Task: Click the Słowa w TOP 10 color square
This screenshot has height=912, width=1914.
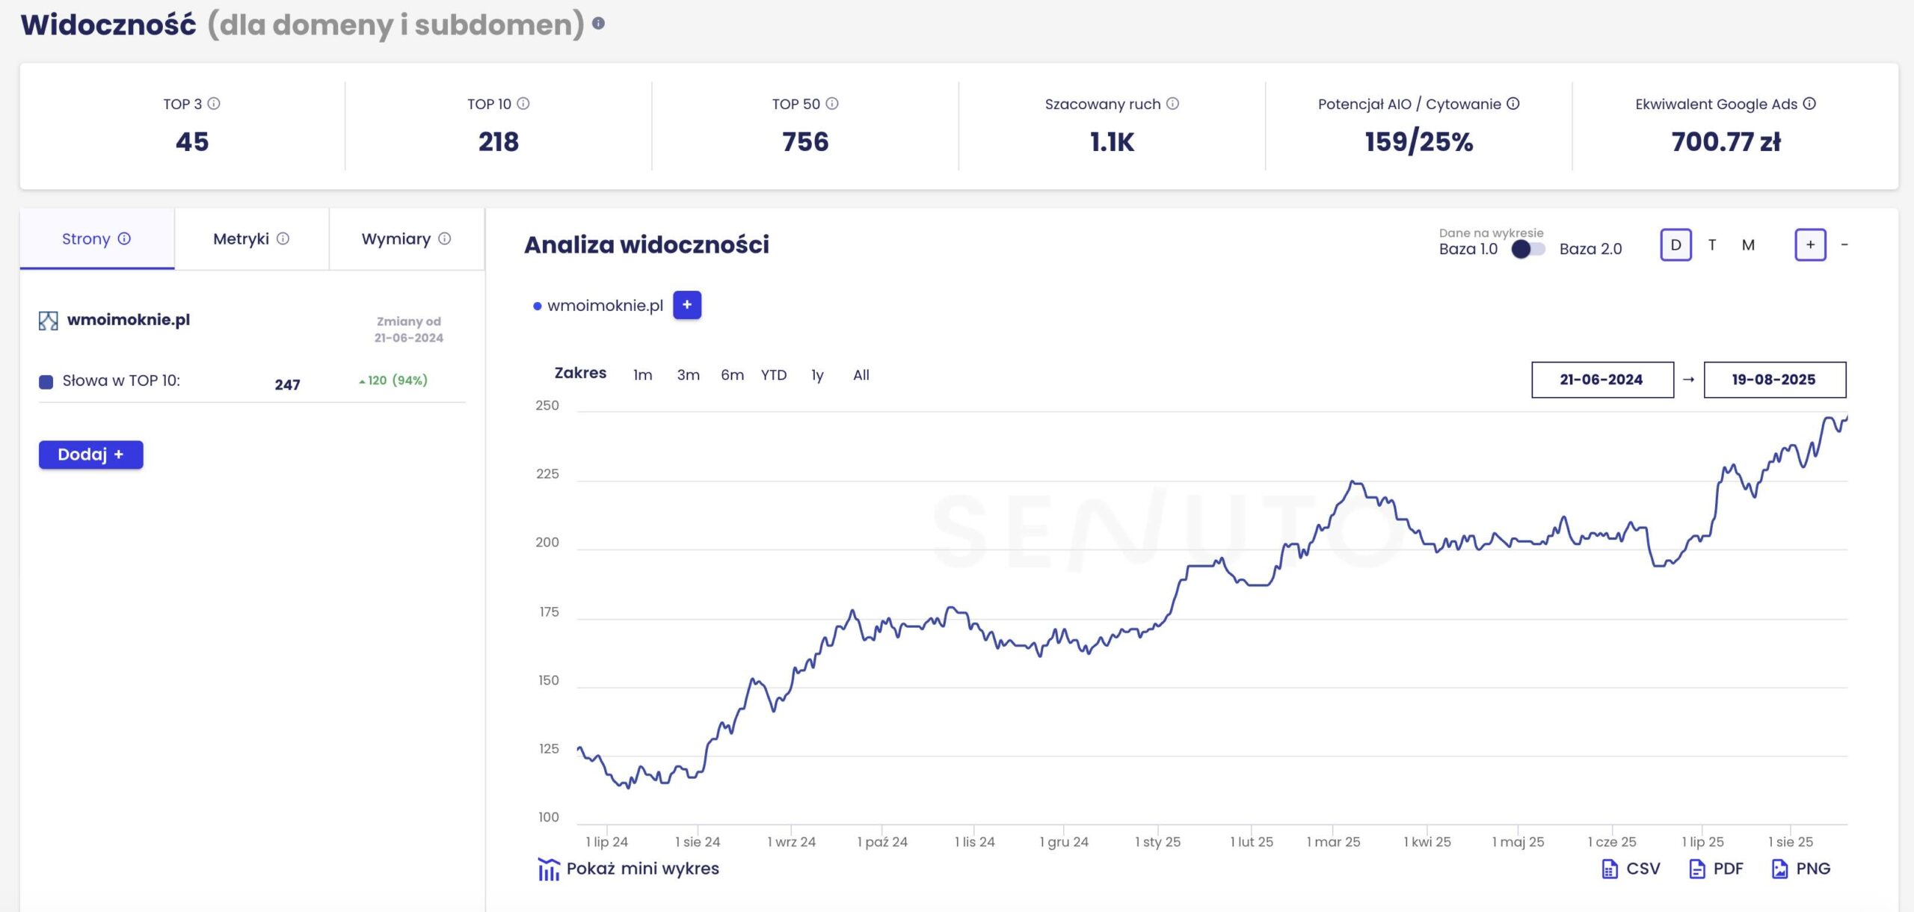Action: (x=46, y=382)
